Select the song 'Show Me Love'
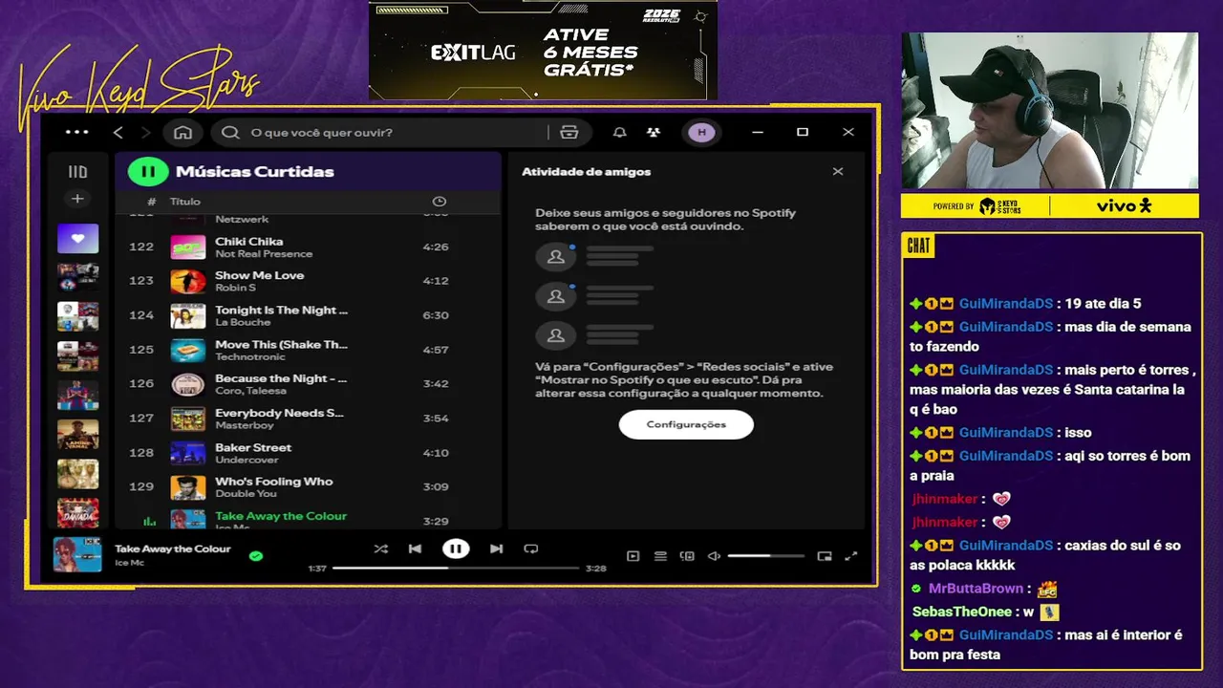 (259, 275)
